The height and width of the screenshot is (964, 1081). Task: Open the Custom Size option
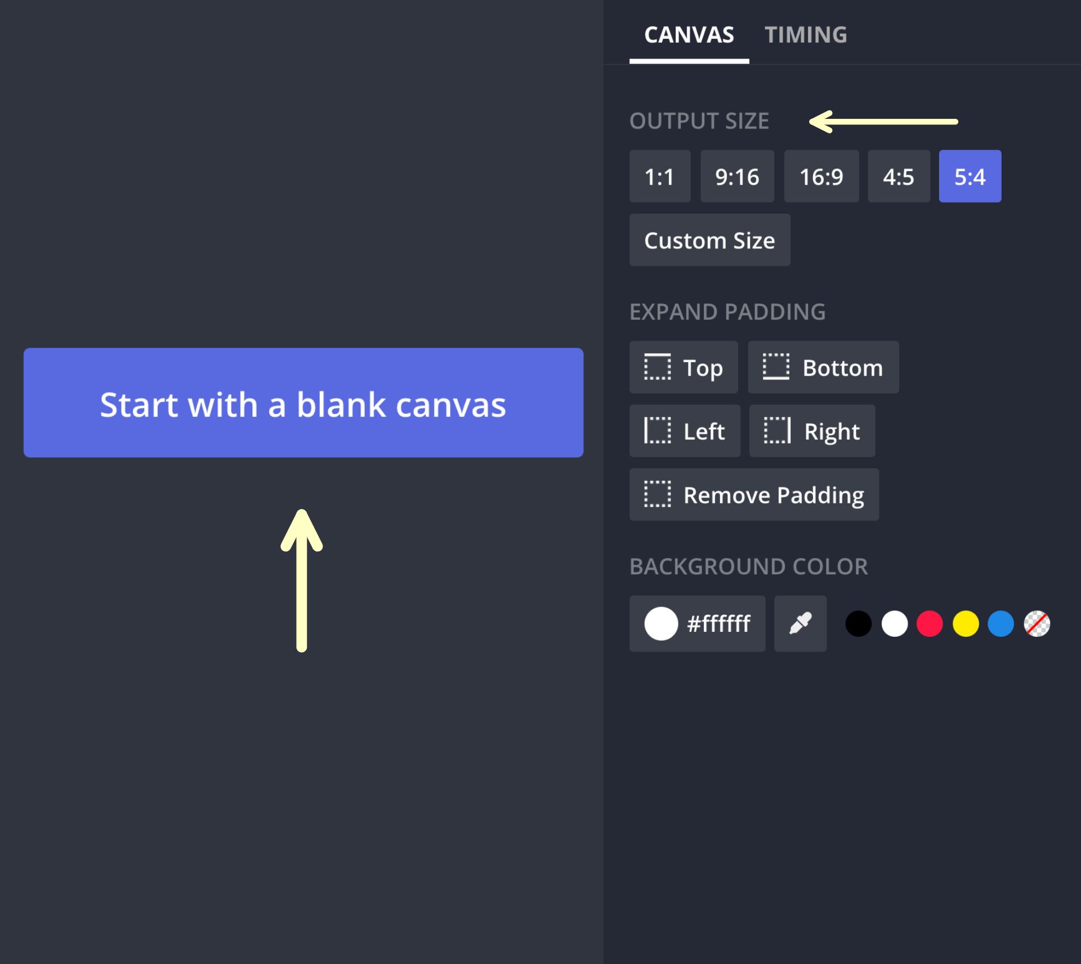point(709,240)
